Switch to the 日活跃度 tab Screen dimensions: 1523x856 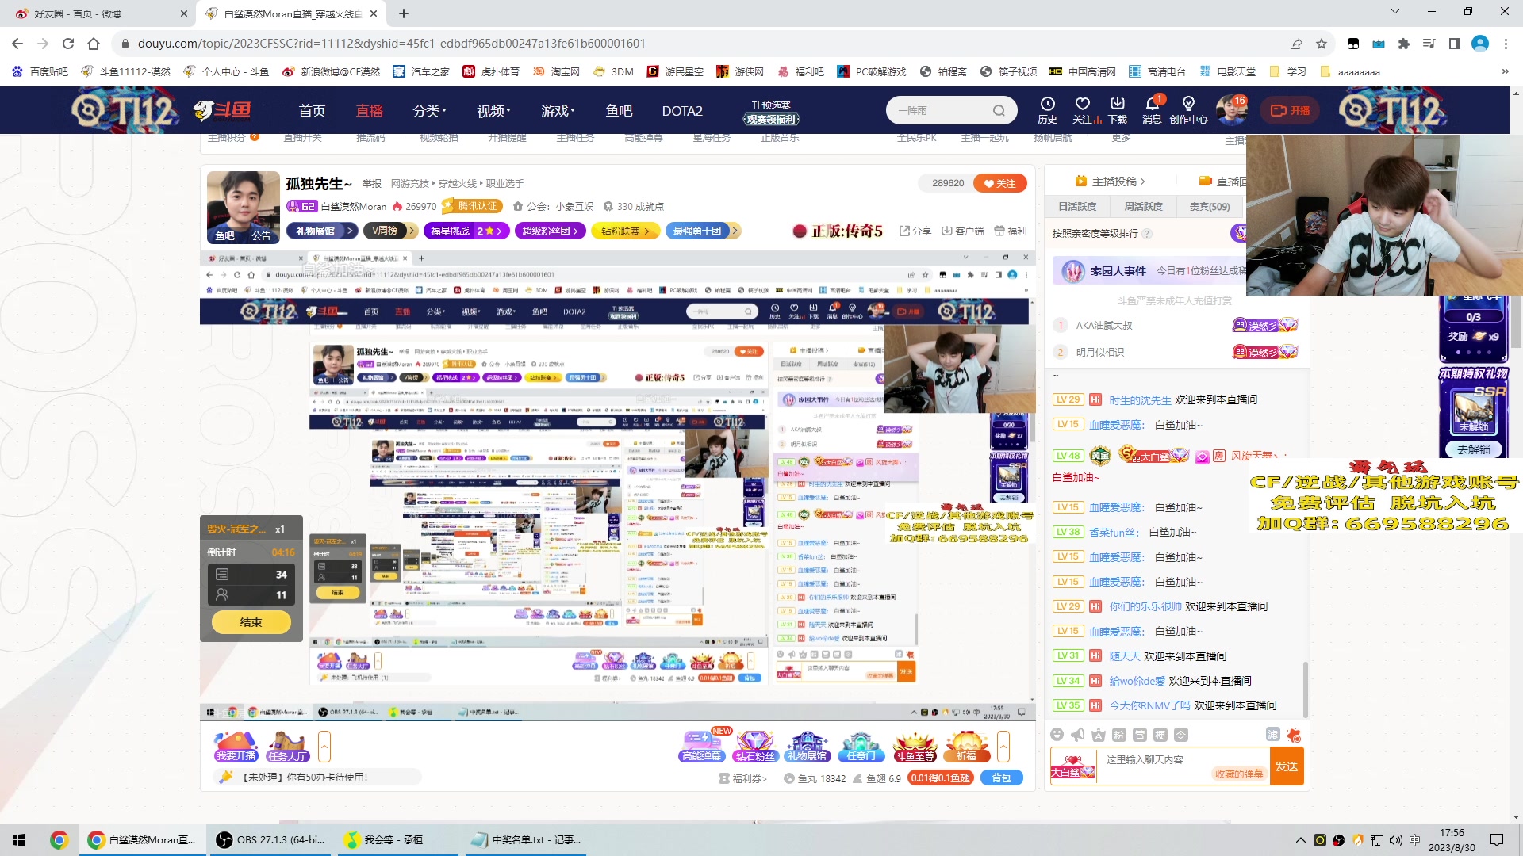tap(1077, 206)
